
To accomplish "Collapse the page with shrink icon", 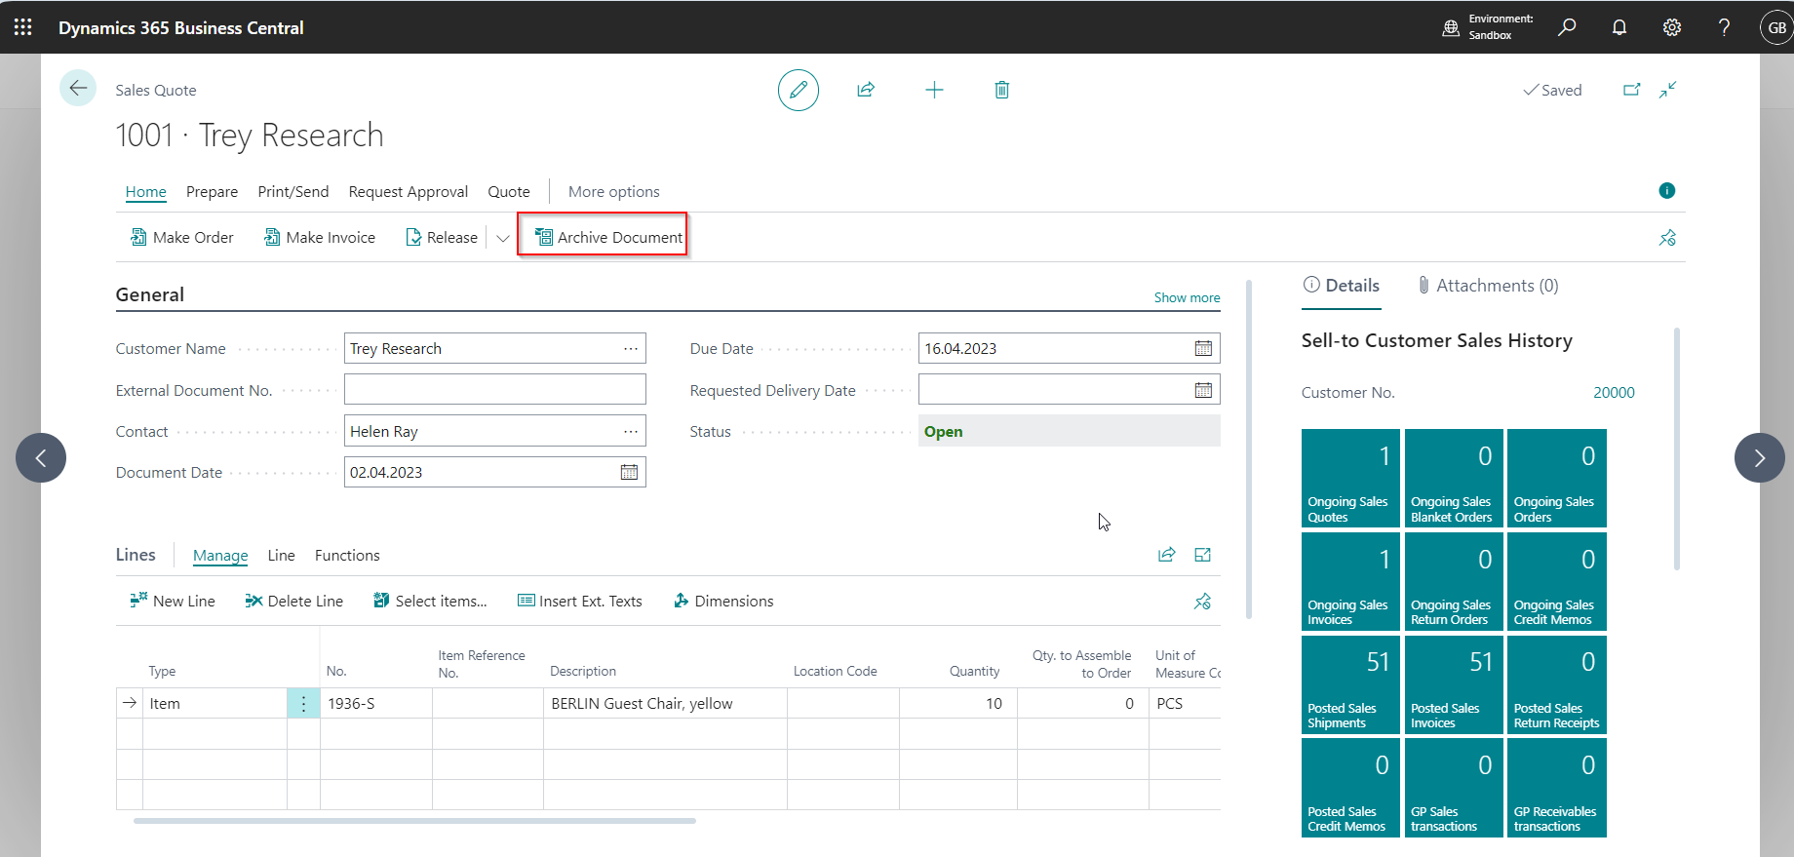I will point(1668,90).
